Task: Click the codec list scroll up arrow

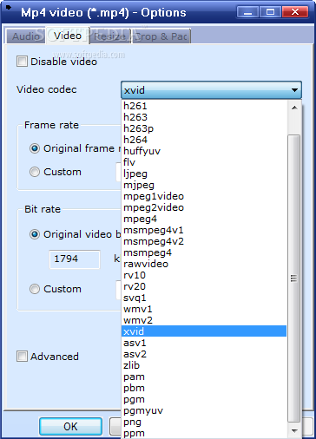Action: pos(294,108)
